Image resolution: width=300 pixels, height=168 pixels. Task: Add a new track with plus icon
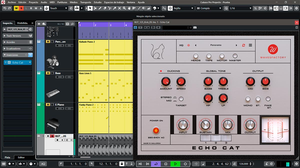(x=39, y=24)
